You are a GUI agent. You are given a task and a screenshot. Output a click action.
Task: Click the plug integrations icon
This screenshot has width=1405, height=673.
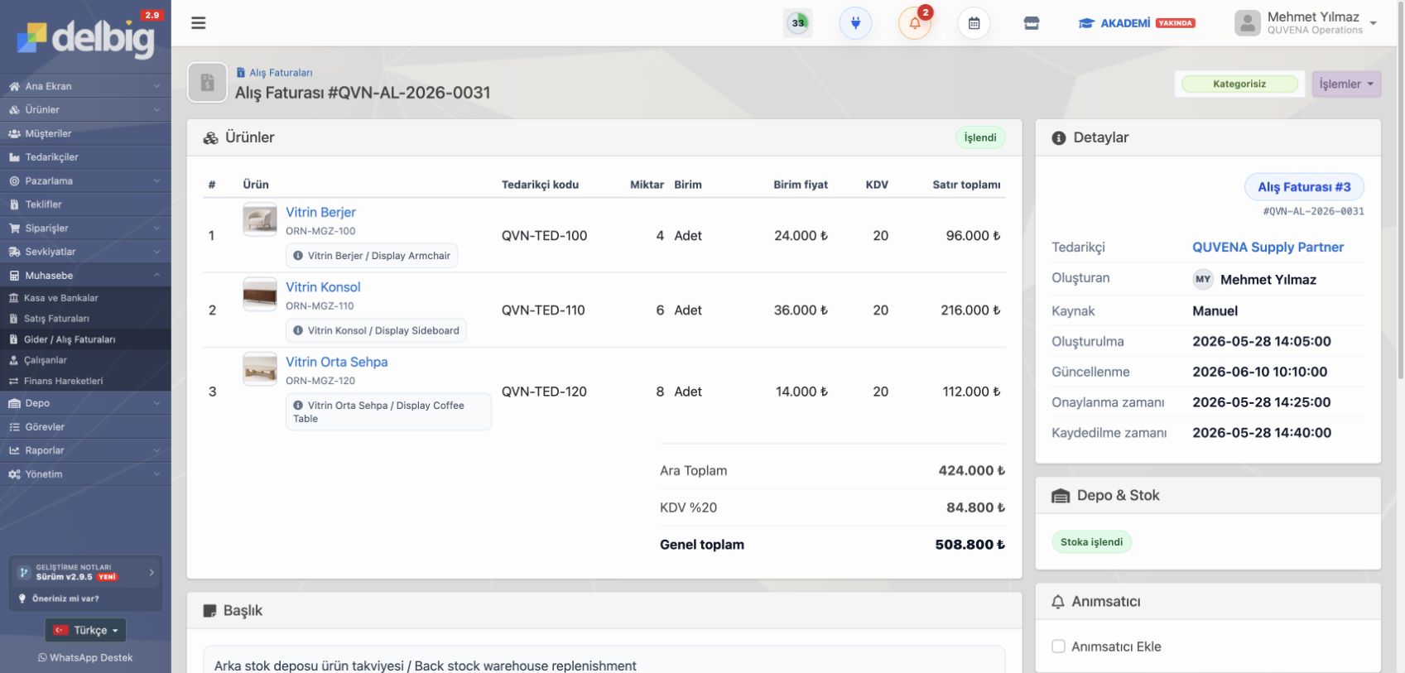pos(855,23)
